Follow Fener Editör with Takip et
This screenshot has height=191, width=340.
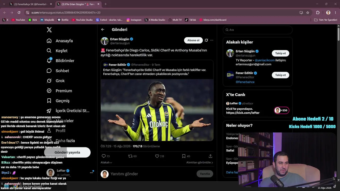(x=280, y=75)
